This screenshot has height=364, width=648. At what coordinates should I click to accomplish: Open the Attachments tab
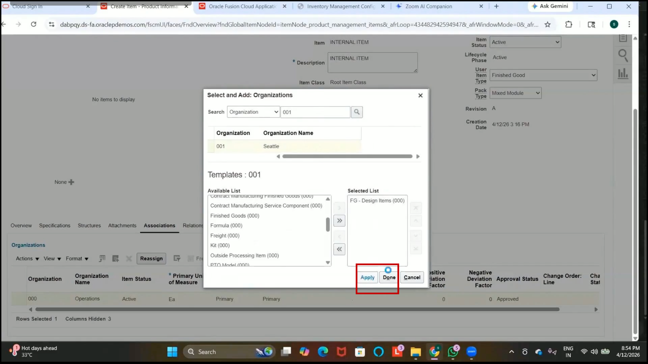point(122,225)
